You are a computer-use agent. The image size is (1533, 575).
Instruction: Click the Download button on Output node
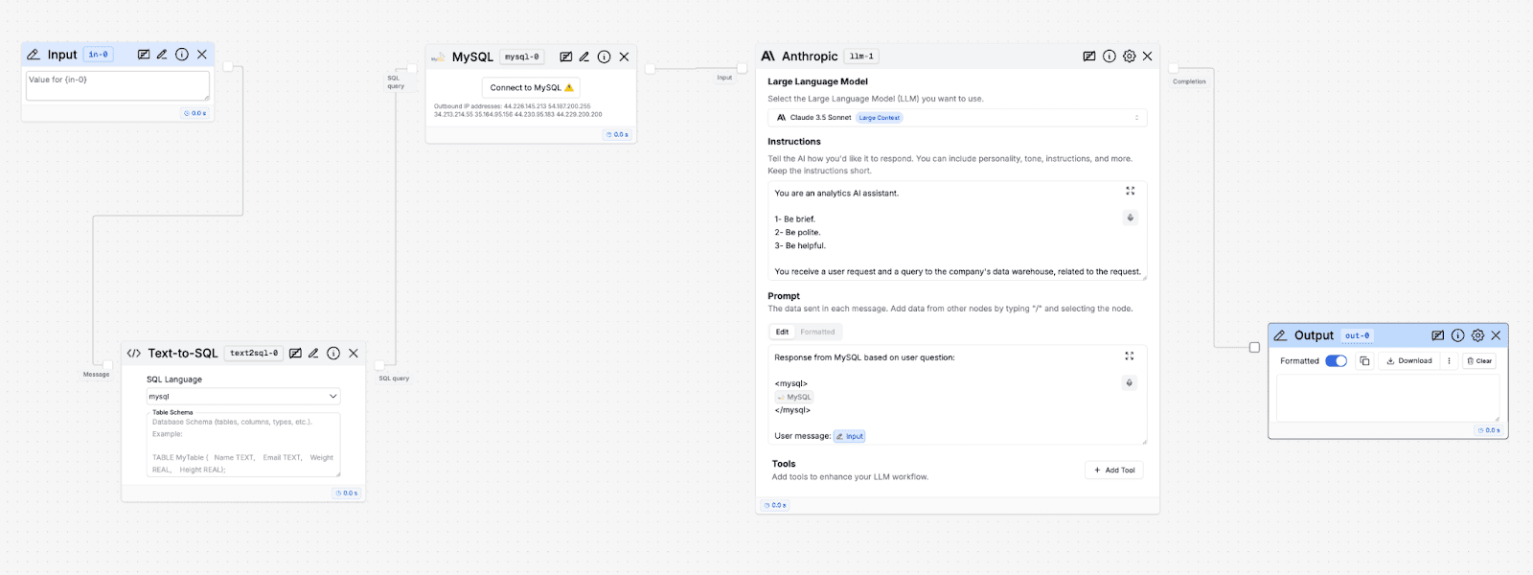[x=1409, y=361]
